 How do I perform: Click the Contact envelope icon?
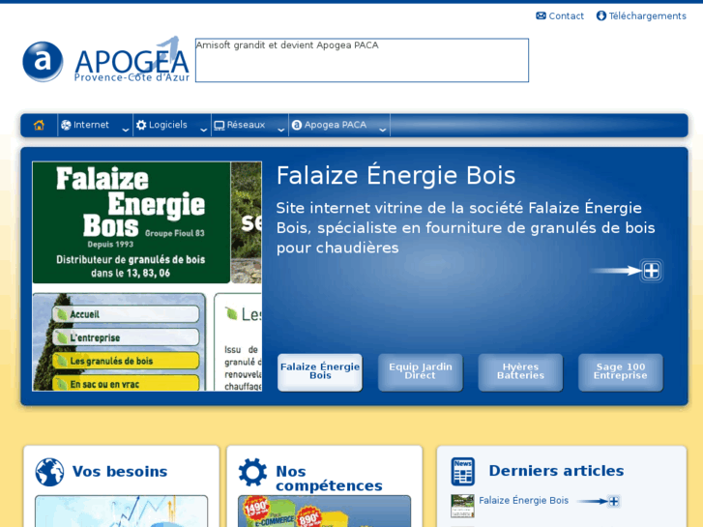pos(542,15)
